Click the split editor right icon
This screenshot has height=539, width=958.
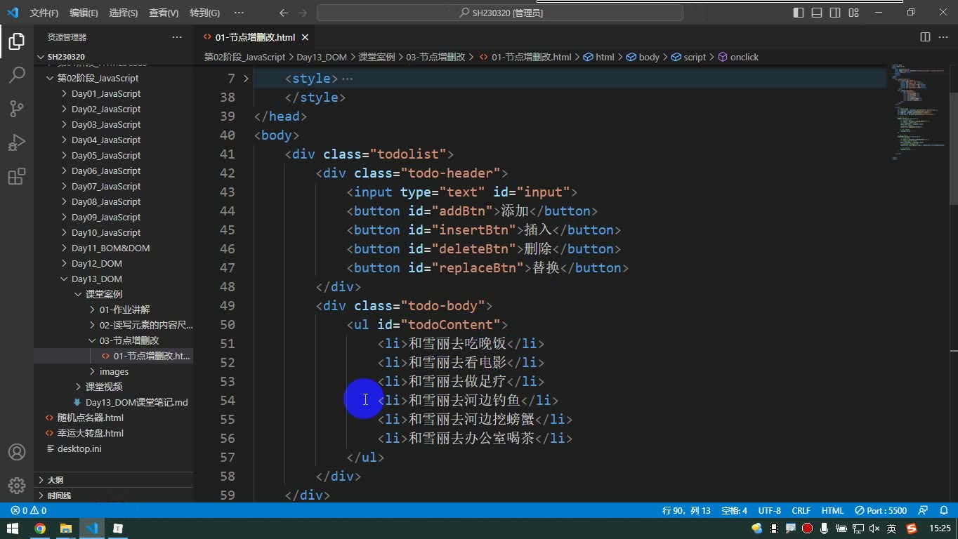coord(925,37)
